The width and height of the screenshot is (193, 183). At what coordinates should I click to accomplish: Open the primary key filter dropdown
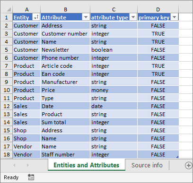(175, 17)
